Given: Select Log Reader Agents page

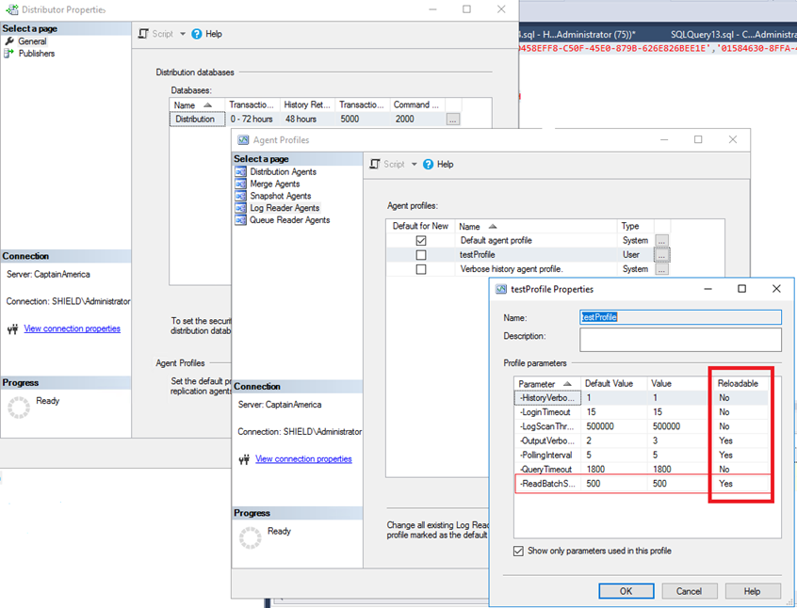Looking at the screenshot, I should 285,208.
